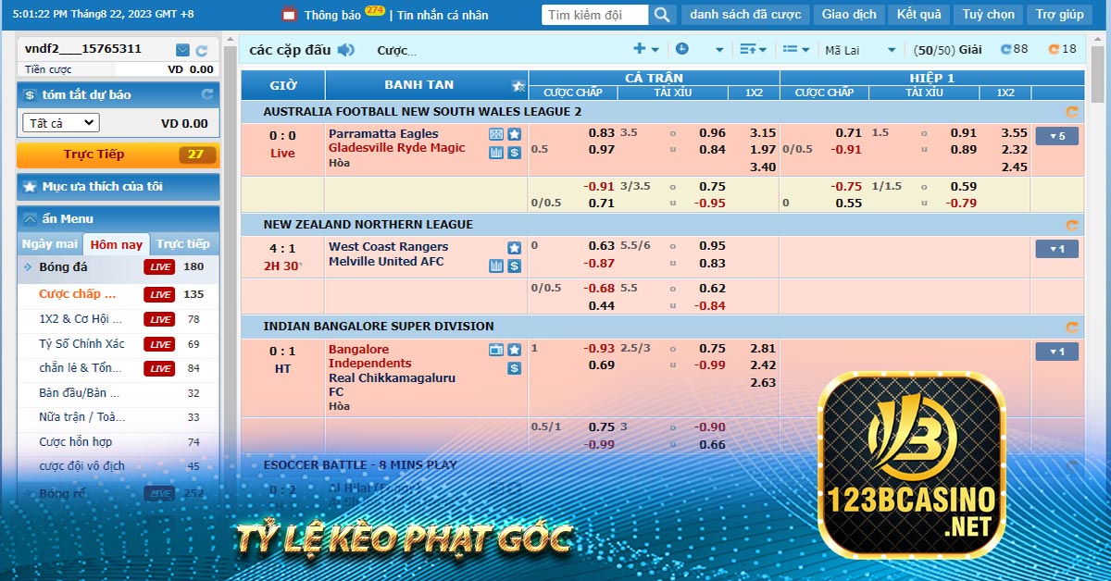1111x581 pixels.
Task: Click 1X2 odds 3.15 for Parramatta Eagles
Action: point(763,133)
